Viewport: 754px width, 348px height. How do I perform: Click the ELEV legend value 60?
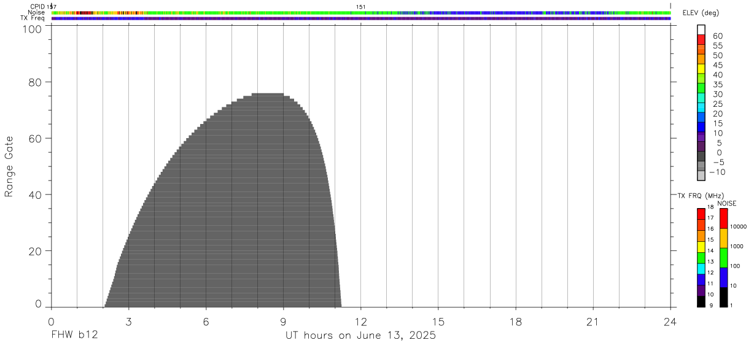pyautogui.click(x=717, y=36)
